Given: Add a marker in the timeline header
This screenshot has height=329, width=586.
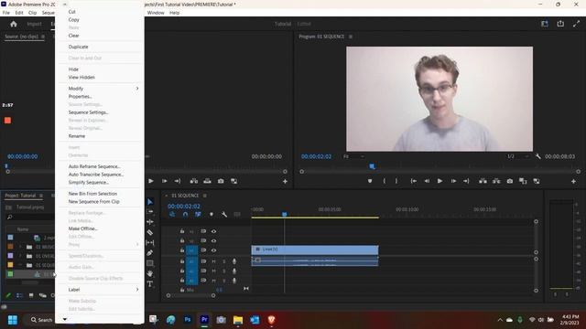Looking at the screenshot, I should pyautogui.click(x=212, y=214).
